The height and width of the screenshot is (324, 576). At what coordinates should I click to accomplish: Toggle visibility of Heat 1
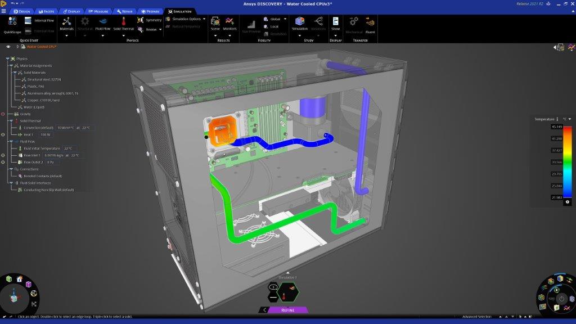coord(2,134)
